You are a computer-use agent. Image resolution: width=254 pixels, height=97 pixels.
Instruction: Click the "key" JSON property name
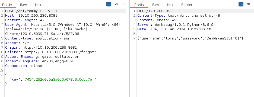pos(15,79)
